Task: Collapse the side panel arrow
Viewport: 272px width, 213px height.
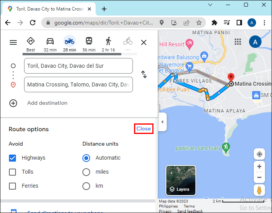Action: coord(162,122)
